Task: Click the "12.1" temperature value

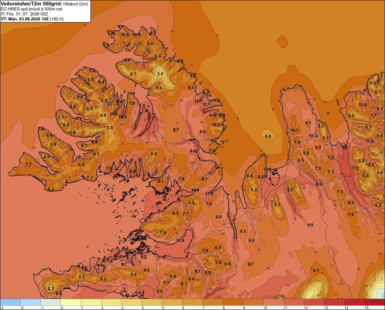Action: 198,101
